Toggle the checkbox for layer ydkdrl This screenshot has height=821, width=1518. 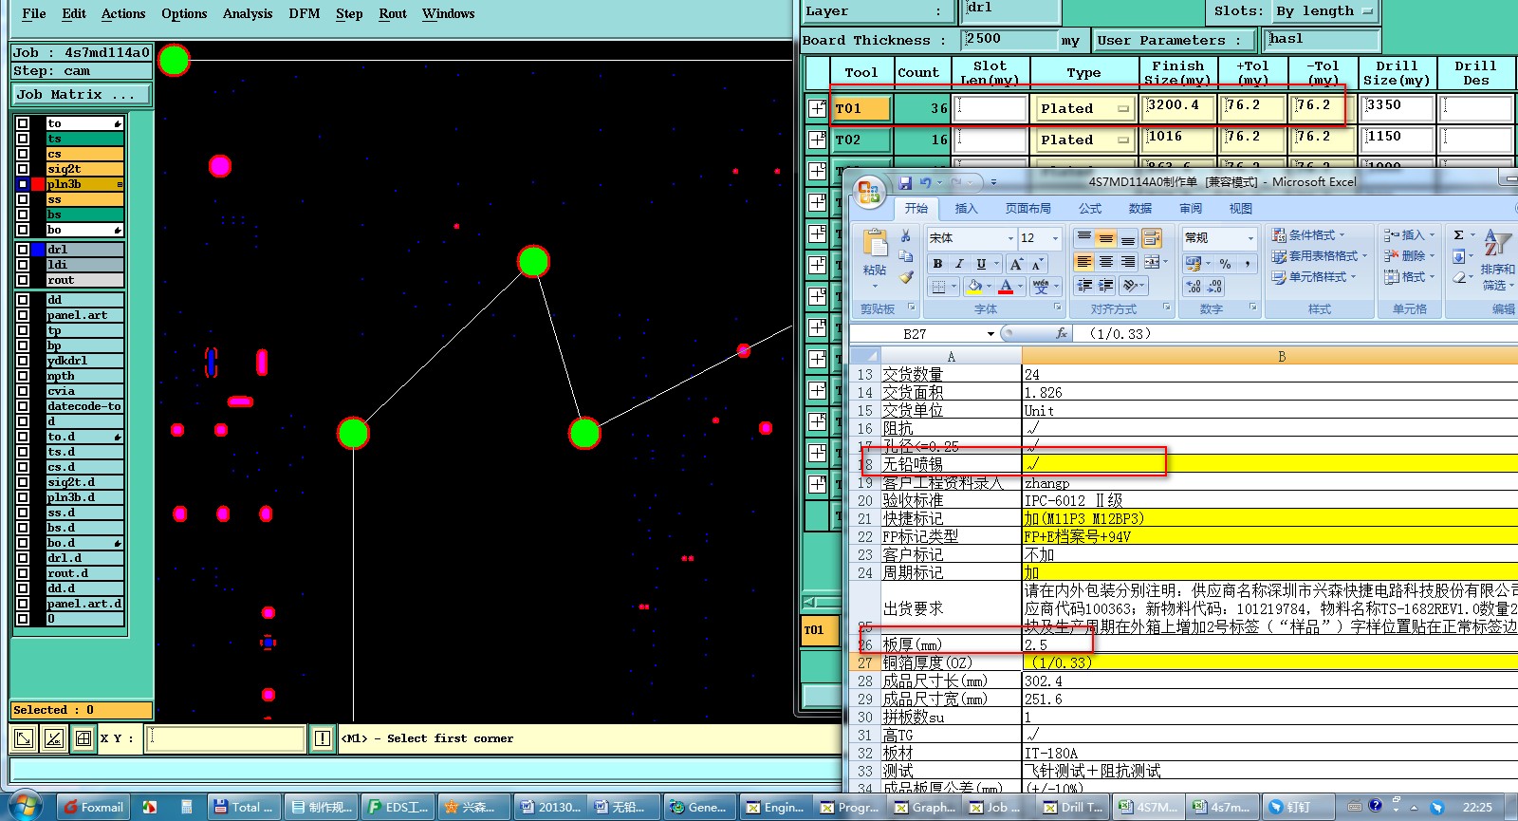(x=23, y=361)
